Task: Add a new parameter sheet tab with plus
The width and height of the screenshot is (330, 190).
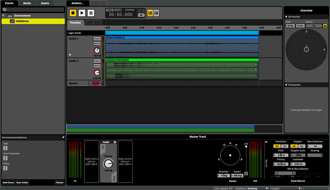Action: tap(94, 23)
